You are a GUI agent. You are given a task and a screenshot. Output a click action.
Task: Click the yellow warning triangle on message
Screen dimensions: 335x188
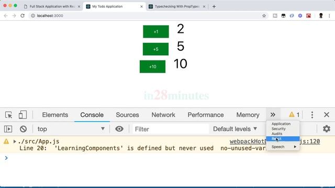(x=6, y=142)
